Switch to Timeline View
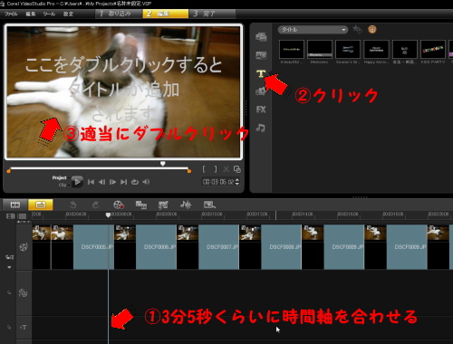Image resolution: width=453 pixels, height=344 pixels. [x=41, y=205]
